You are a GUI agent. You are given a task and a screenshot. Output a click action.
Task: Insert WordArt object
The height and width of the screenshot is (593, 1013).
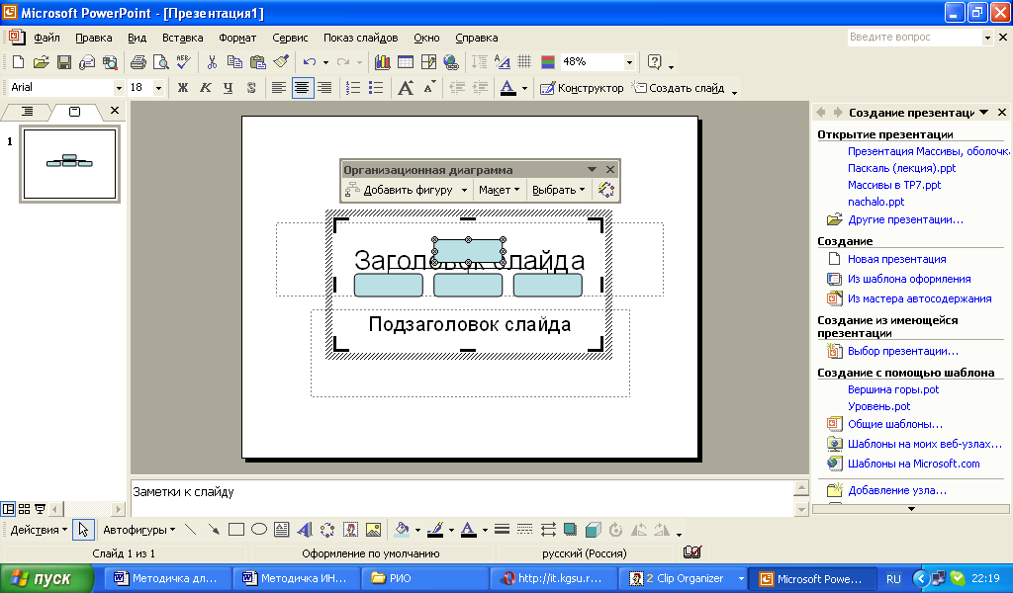[x=305, y=530]
